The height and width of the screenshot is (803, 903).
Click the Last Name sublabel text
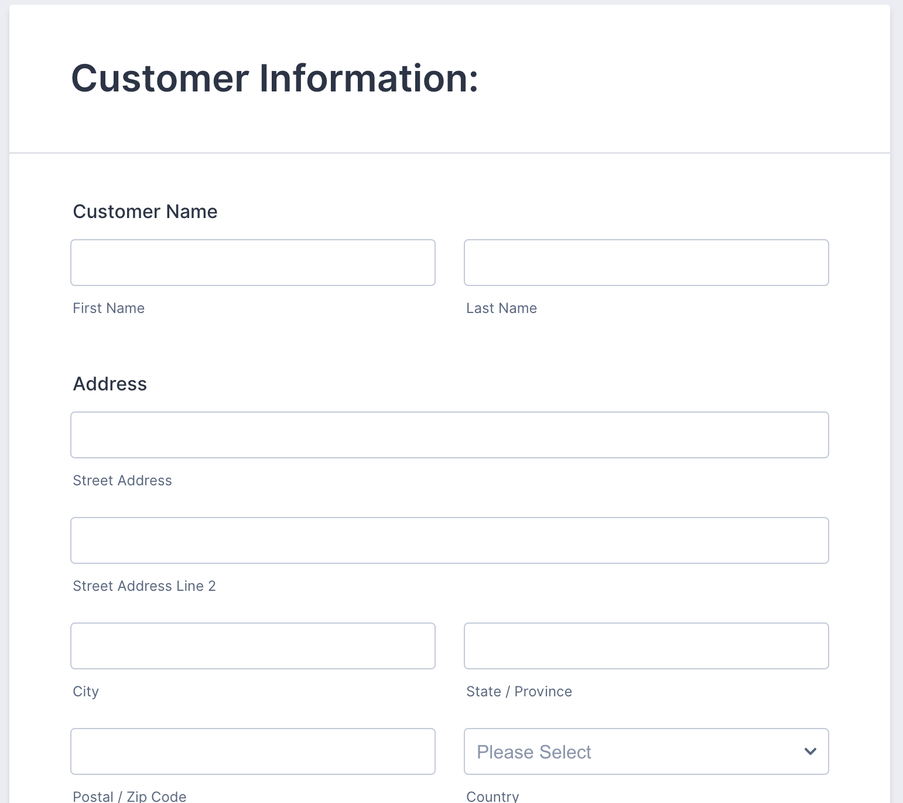501,308
